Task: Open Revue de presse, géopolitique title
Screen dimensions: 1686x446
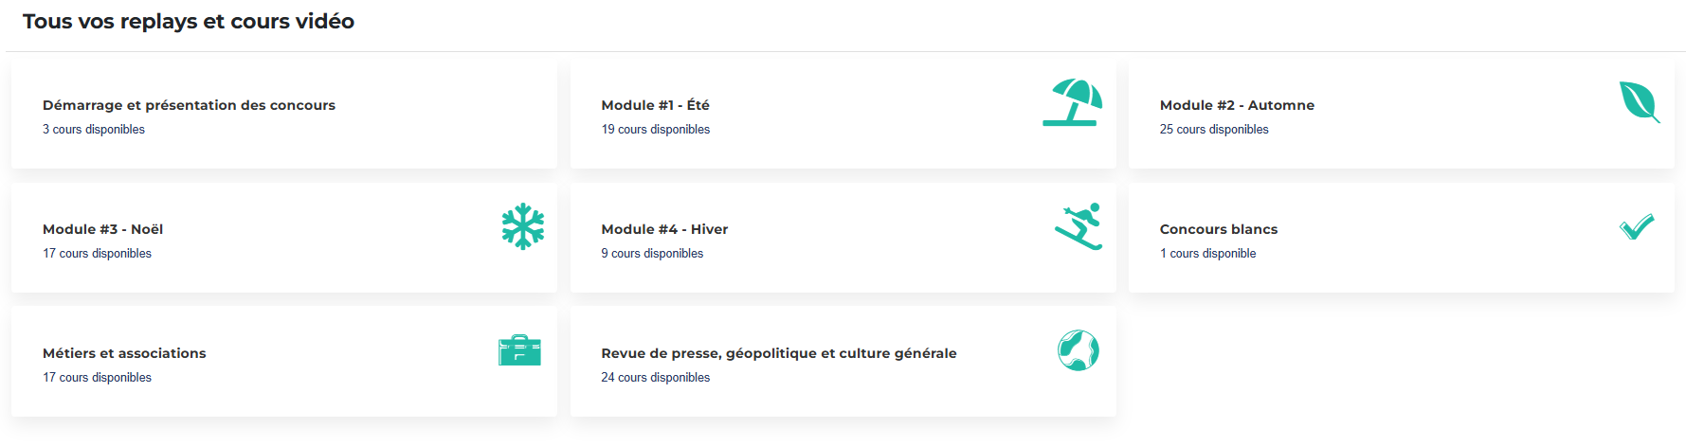Action: click(x=779, y=353)
